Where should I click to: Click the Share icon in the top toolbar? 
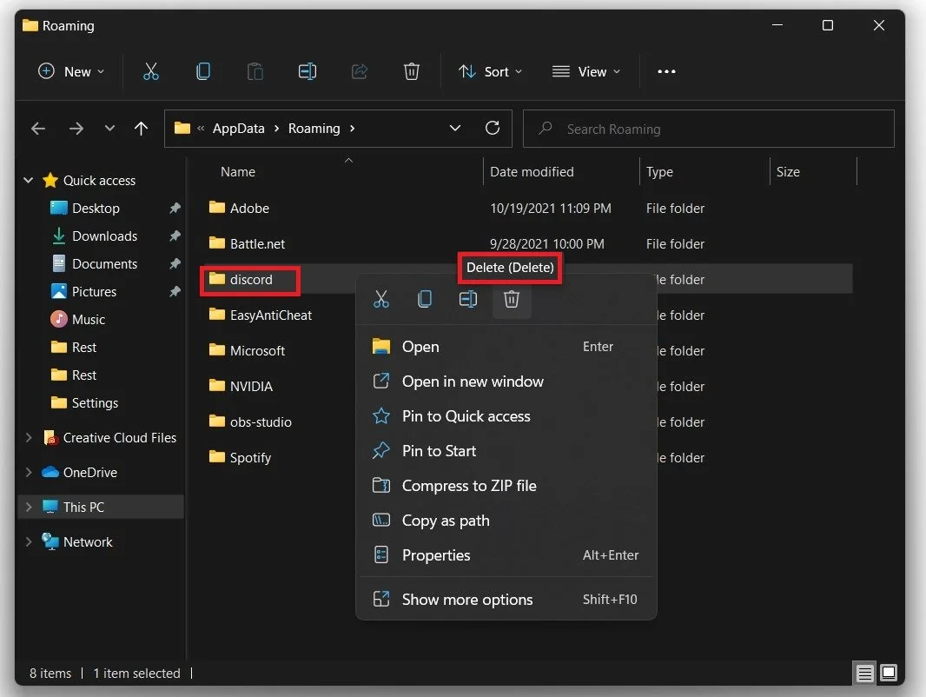359,71
